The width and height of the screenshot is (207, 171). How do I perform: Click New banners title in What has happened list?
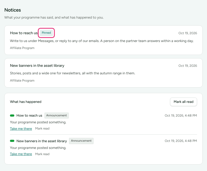[42, 141]
